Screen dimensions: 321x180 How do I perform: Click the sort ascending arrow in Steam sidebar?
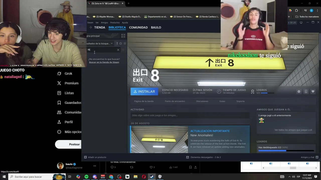click(117, 43)
